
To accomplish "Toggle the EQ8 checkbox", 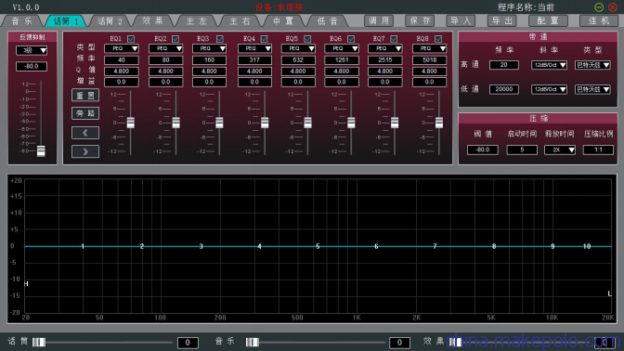I will pyautogui.click(x=438, y=39).
